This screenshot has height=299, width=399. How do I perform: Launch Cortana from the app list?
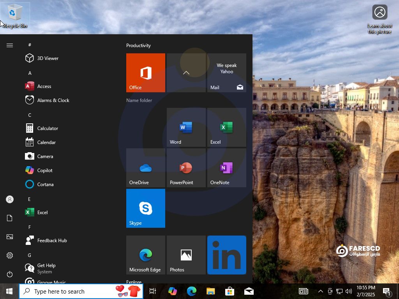69,184
